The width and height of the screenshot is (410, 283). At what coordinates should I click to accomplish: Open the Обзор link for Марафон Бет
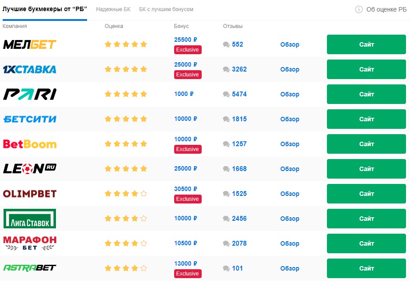(x=290, y=243)
